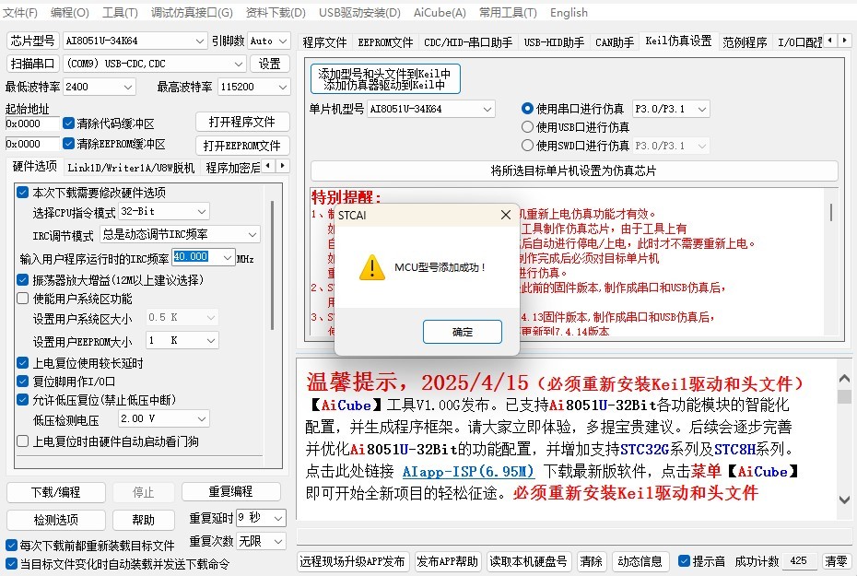Screen dimensions: 857x576
Task: Enable 使能用户系统区功能 checkbox
Action: coord(22,299)
